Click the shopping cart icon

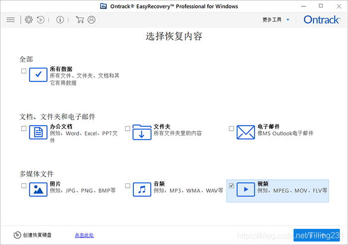(80, 20)
